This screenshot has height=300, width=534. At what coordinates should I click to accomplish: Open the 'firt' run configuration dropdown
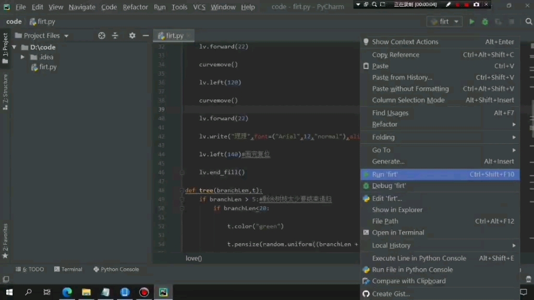pyautogui.click(x=444, y=21)
